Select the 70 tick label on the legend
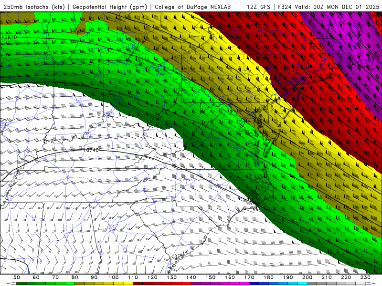Image resolution: width=382 pixels, height=286 pixels. (55, 277)
